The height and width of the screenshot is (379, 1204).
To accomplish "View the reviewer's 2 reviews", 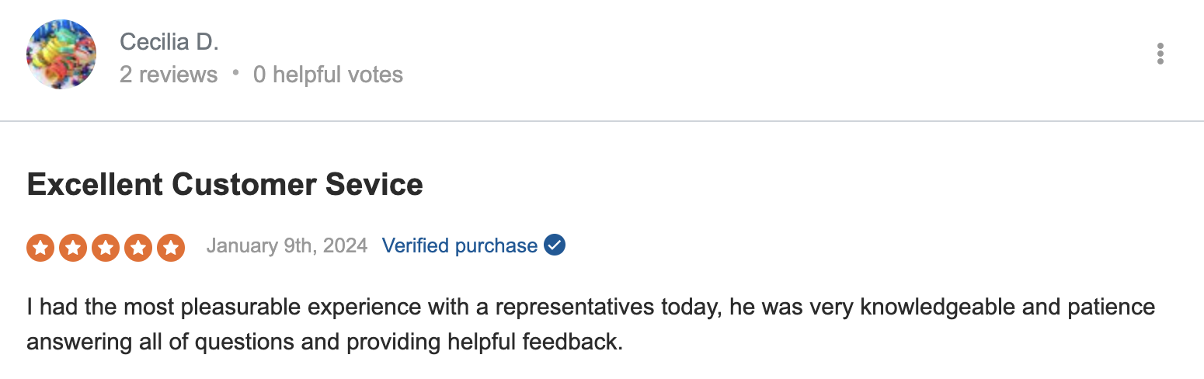I will pyautogui.click(x=169, y=75).
